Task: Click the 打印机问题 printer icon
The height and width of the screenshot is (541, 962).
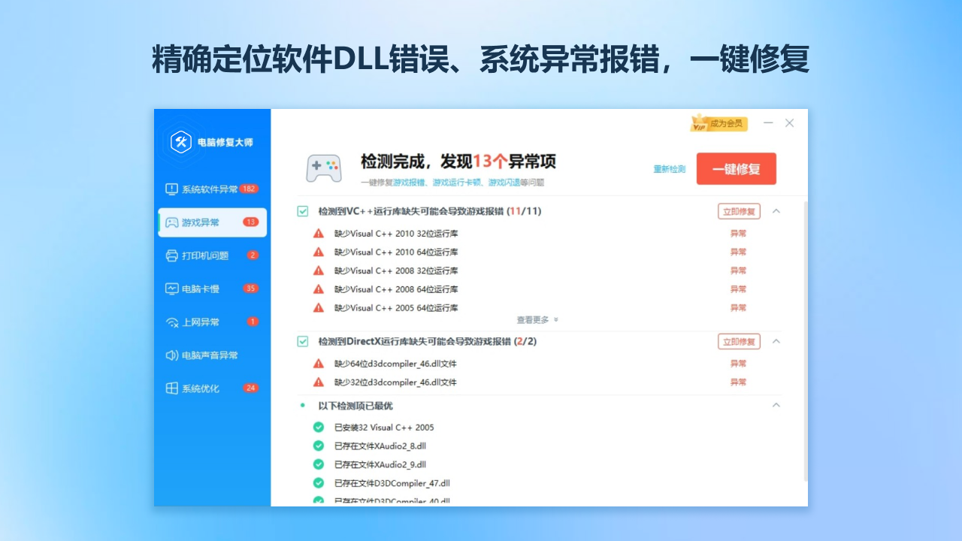Action: (x=171, y=255)
